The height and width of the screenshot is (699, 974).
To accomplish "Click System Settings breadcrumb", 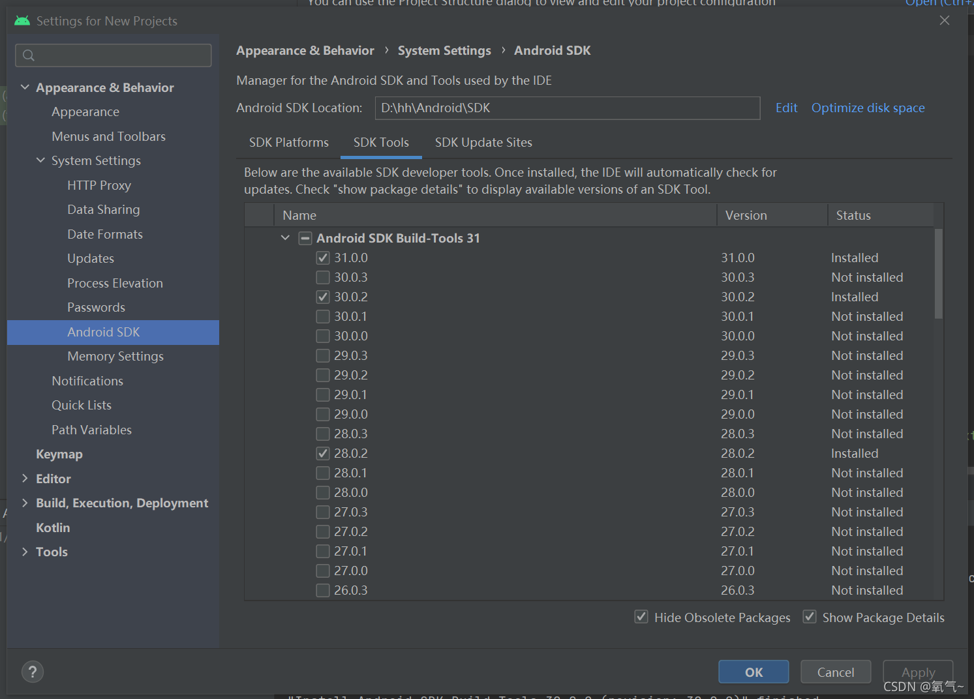I will pyautogui.click(x=444, y=51).
